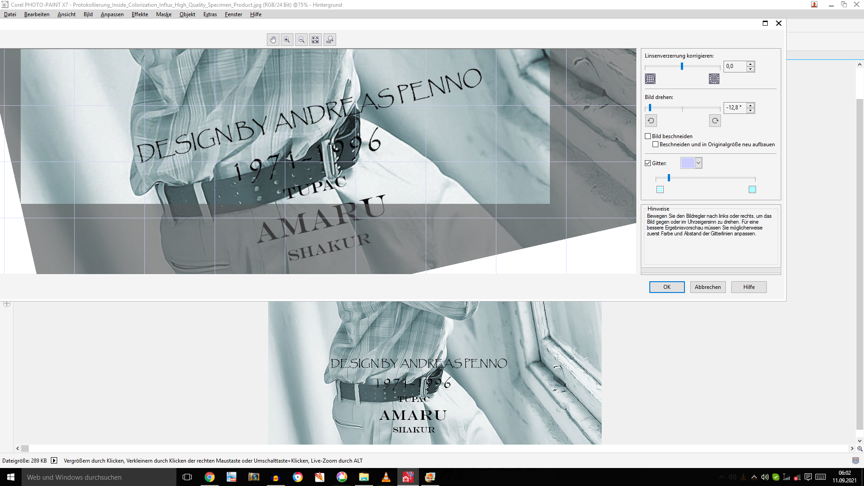Click the Gitter color swatch
The height and width of the screenshot is (486, 864).
click(688, 163)
